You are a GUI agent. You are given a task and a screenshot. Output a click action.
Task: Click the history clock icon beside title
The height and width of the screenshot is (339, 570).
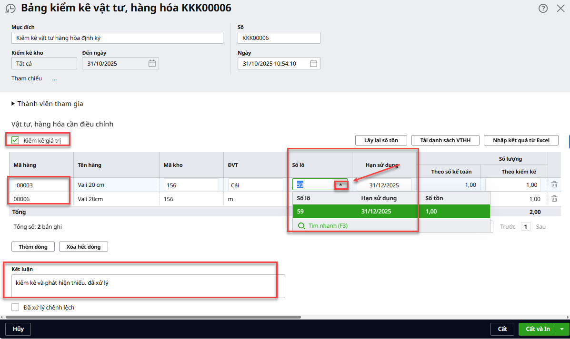pyautogui.click(x=10, y=9)
